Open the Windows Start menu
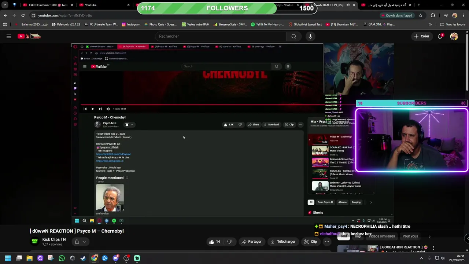Screen dimensions: 469x264 [x=8, y=258]
